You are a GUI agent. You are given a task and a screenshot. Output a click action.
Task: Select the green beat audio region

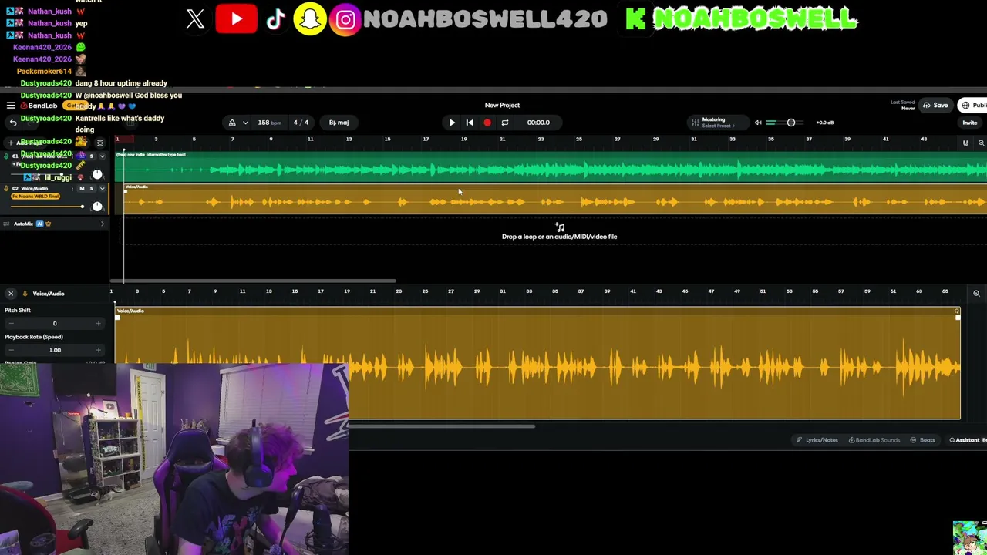[551, 166]
